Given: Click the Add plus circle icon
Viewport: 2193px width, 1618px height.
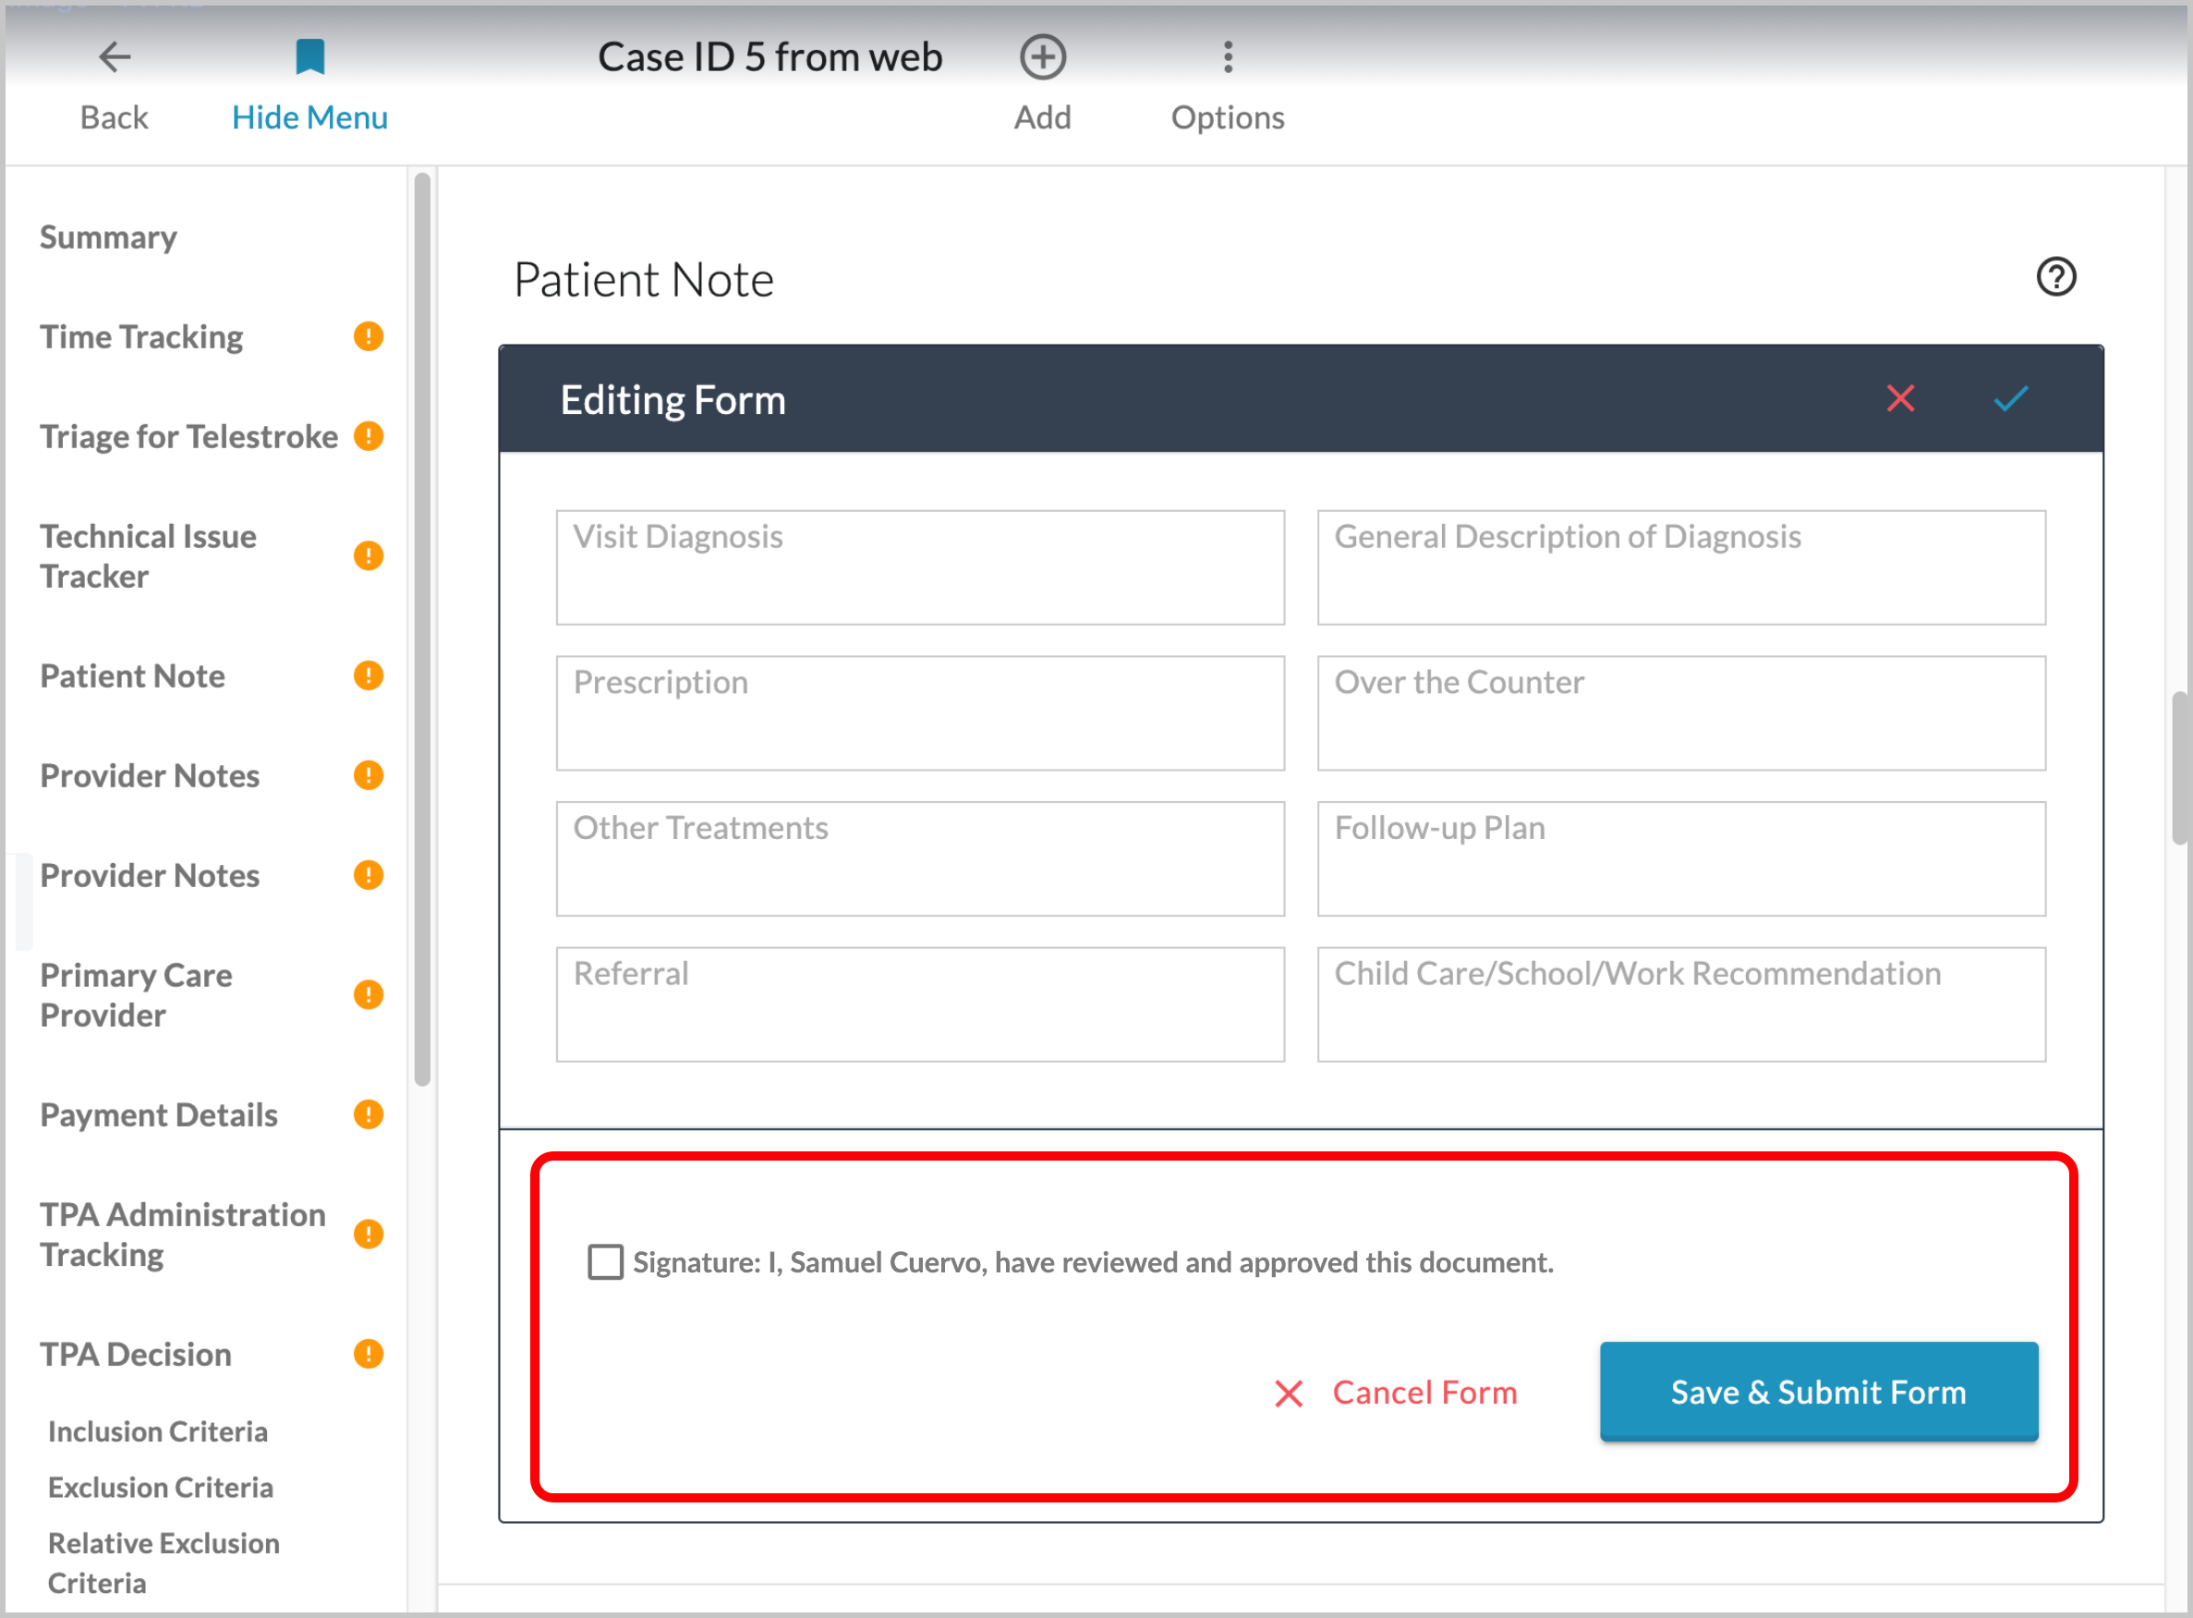Looking at the screenshot, I should (1043, 56).
